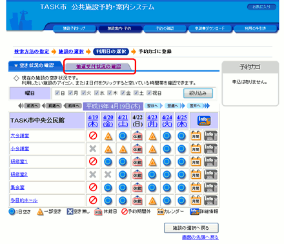Viewport: 284px width, 244px height.
Task: Click the facility Info icon in header row
Action: click(204, 121)
